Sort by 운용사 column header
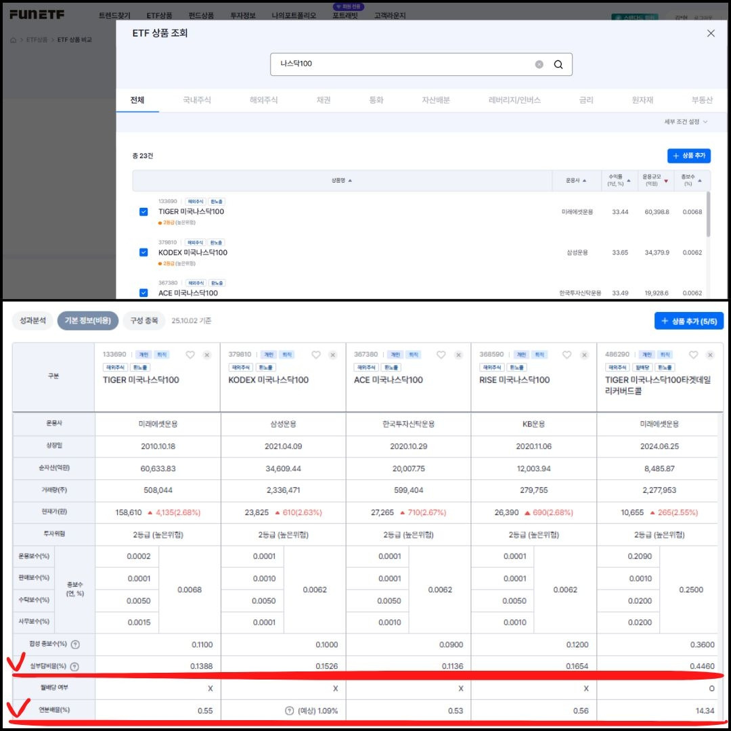Image resolution: width=731 pixels, height=731 pixels. coord(576,181)
